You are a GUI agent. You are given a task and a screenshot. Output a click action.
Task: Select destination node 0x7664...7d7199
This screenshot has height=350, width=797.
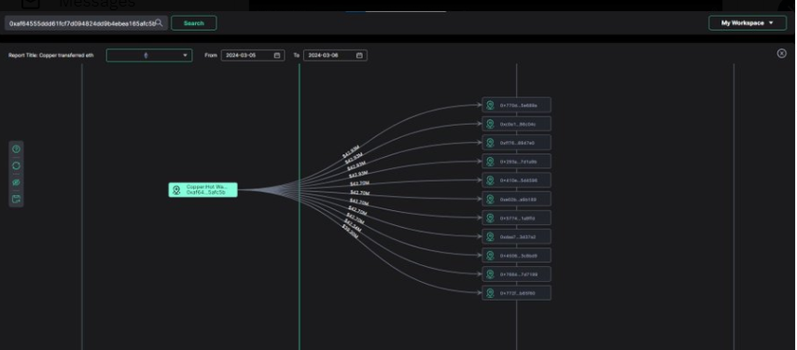point(516,274)
